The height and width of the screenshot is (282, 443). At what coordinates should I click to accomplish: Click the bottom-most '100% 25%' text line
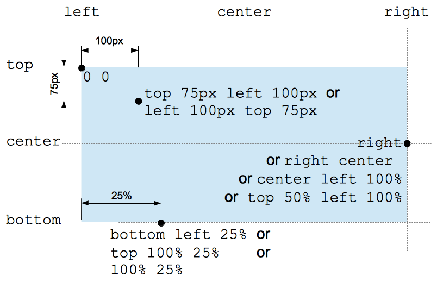[x=147, y=270]
